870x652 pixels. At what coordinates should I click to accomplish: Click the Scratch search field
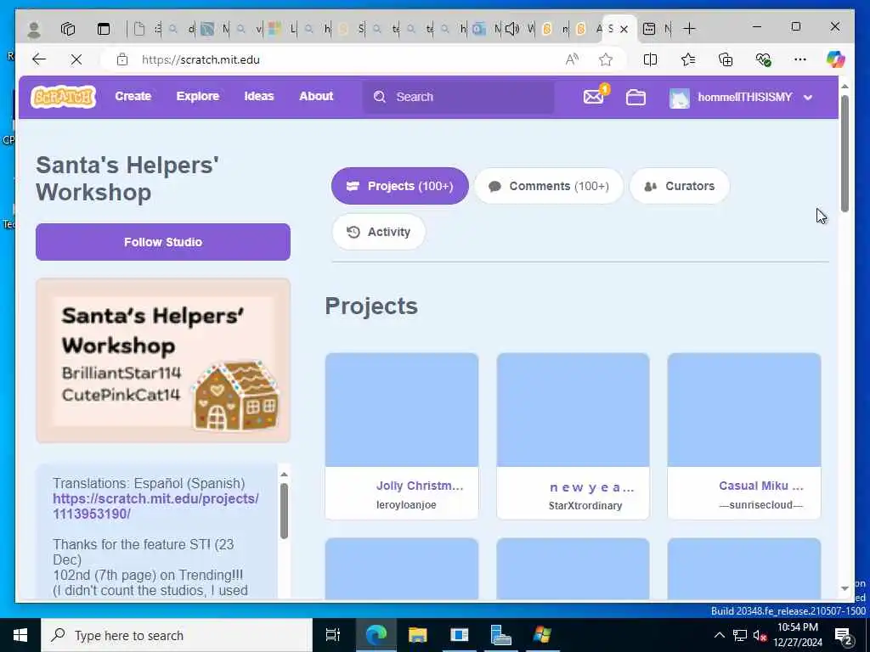click(x=458, y=97)
